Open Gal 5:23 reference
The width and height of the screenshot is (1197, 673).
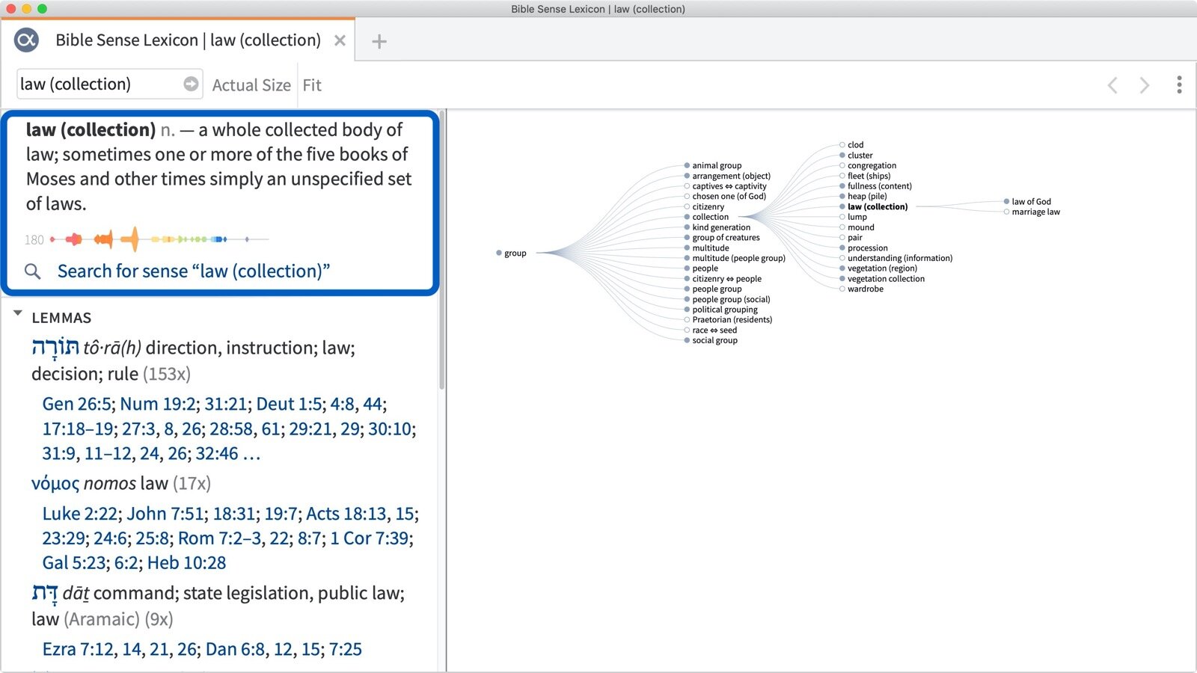tap(74, 562)
